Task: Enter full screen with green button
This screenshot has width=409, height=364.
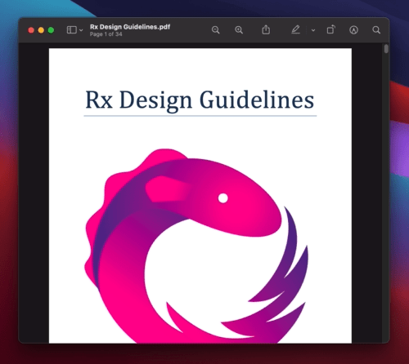Action: (x=51, y=30)
